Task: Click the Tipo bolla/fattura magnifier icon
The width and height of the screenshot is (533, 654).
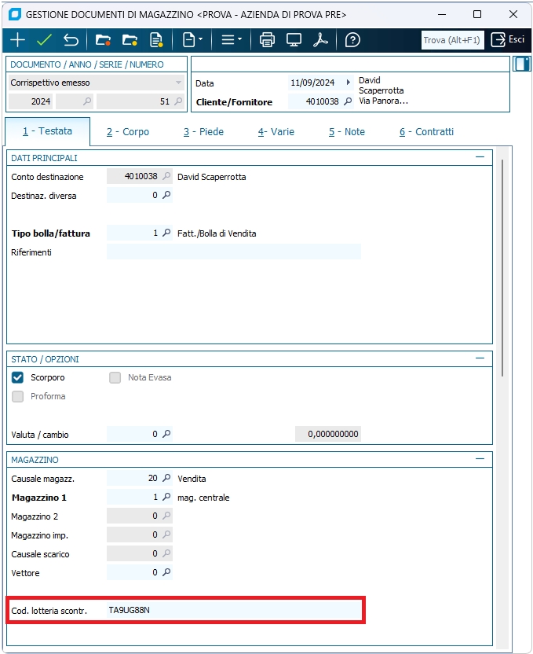Action: (166, 233)
